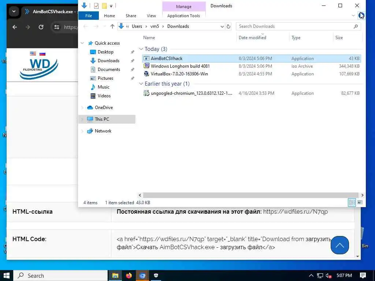Image resolution: width=375 pixels, height=281 pixels.
Task: Select the AimBotCSVhack file icon
Action: coord(146,59)
